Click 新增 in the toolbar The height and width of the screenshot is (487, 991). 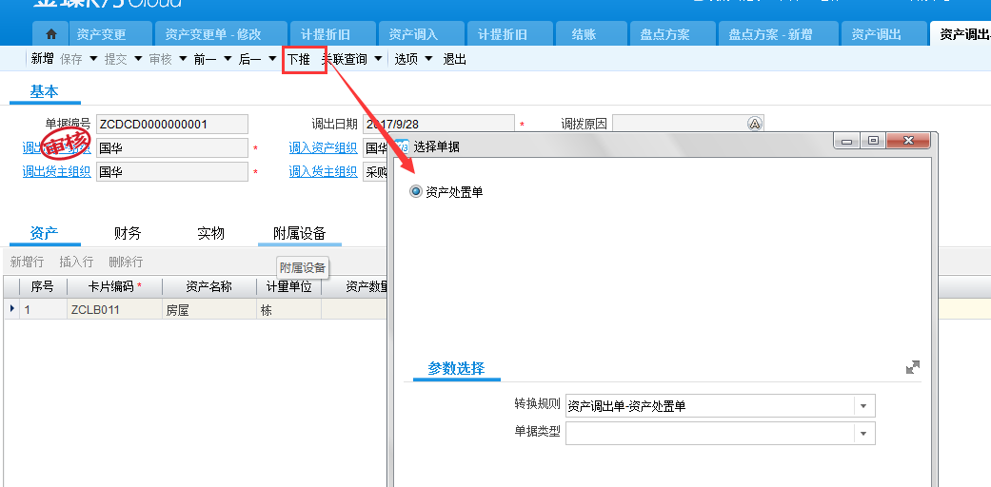click(42, 59)
